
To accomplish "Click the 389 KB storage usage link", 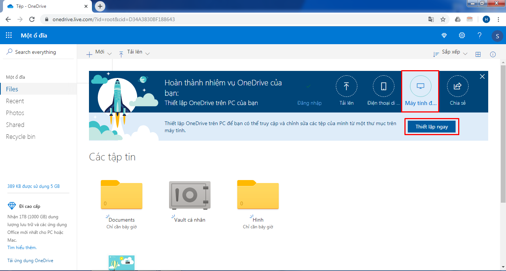I will click(33, 186).
